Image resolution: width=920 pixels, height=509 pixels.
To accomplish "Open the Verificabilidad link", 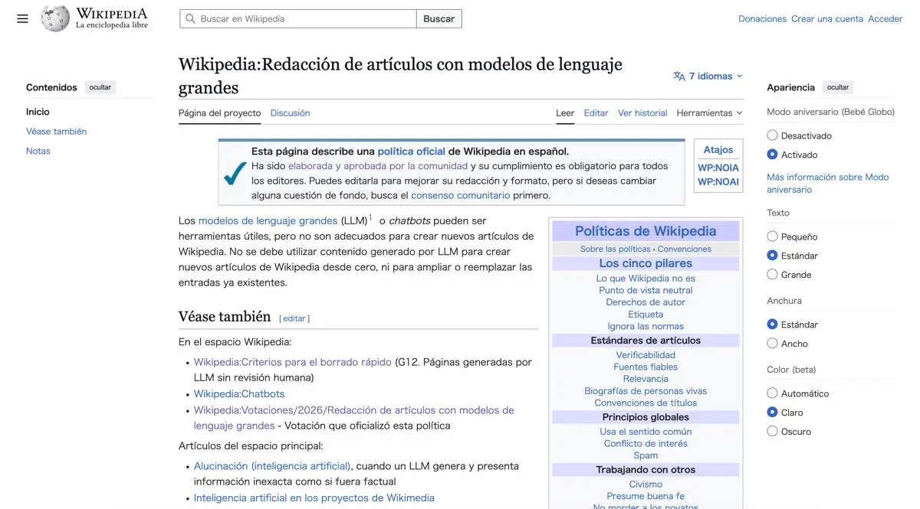I will point(646,355).
